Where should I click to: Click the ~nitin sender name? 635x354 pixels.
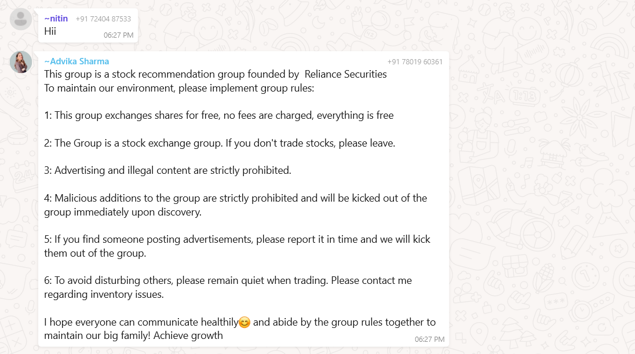click(56, 19)
